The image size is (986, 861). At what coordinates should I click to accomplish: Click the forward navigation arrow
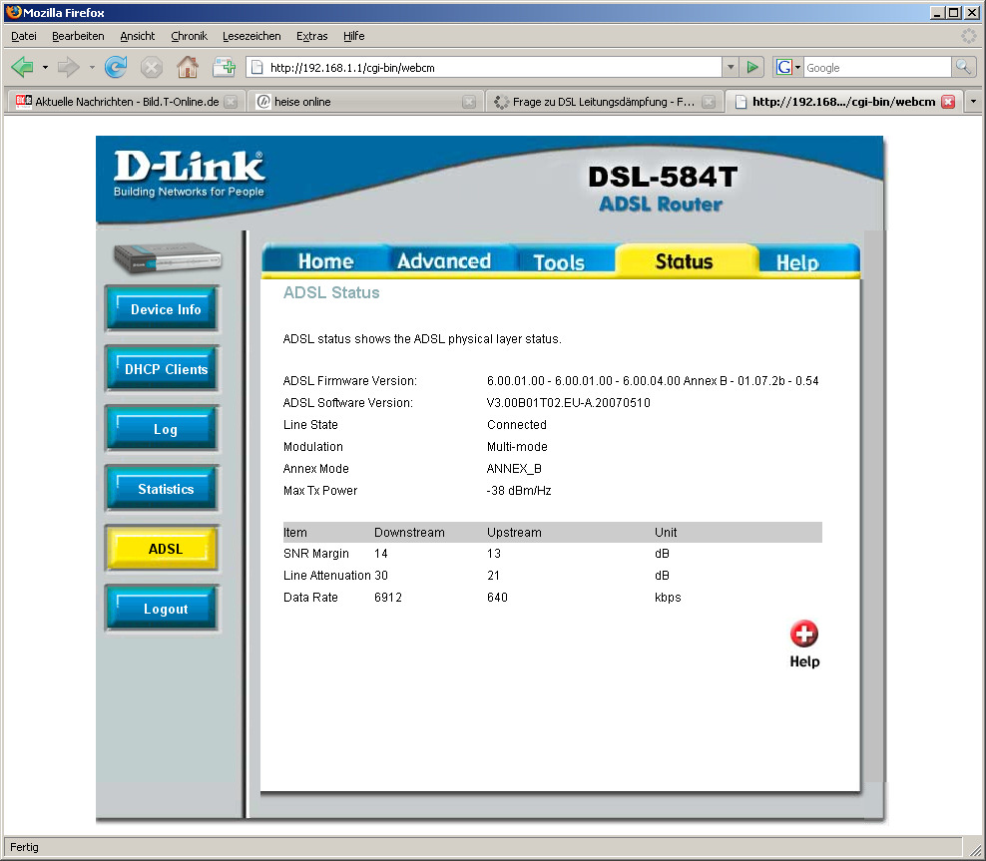(69, 67)
